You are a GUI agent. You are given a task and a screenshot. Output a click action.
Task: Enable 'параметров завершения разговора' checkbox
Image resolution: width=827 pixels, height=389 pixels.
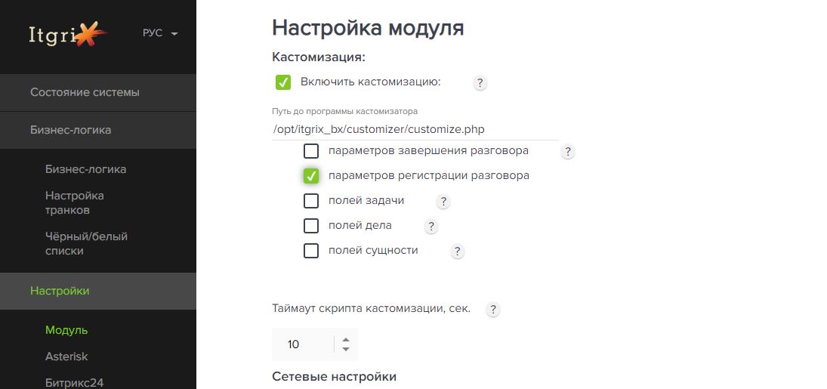[311, 151]
